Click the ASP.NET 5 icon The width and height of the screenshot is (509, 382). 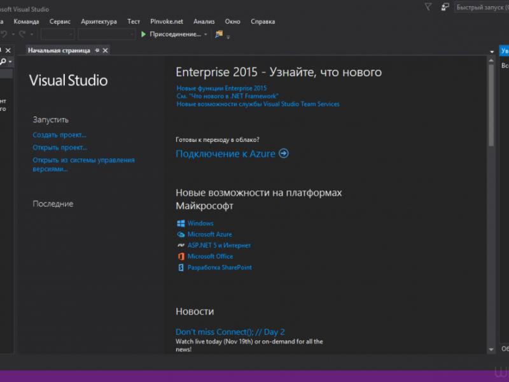tap(181, 245)
